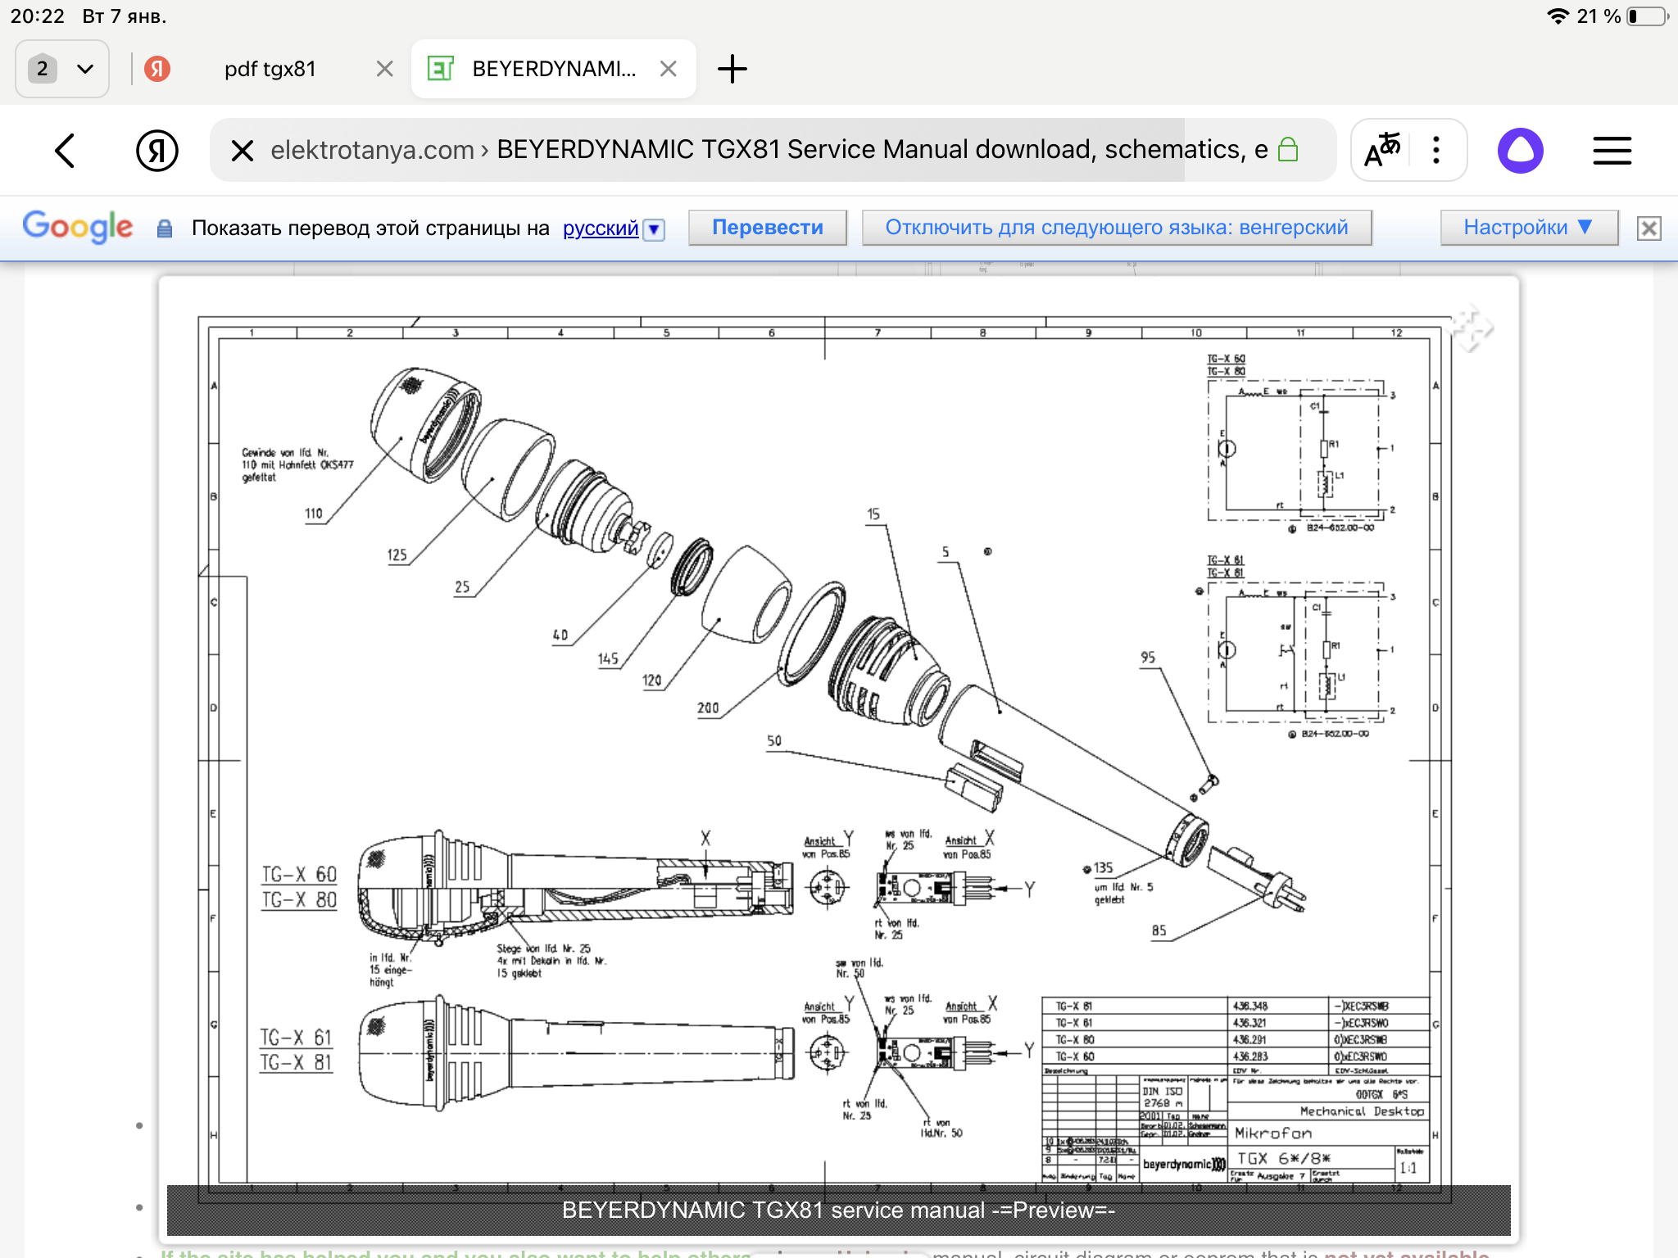Close the BEYERDYNAMI... tab
This screenshot has width=1678, height=1258.
(x=669, y=69)
